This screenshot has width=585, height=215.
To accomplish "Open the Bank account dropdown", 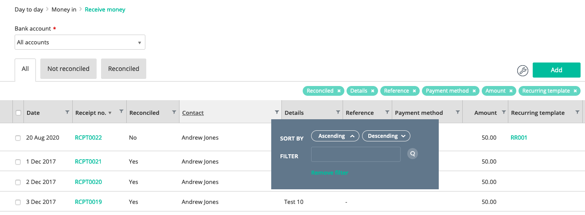I will coord(80,43).
